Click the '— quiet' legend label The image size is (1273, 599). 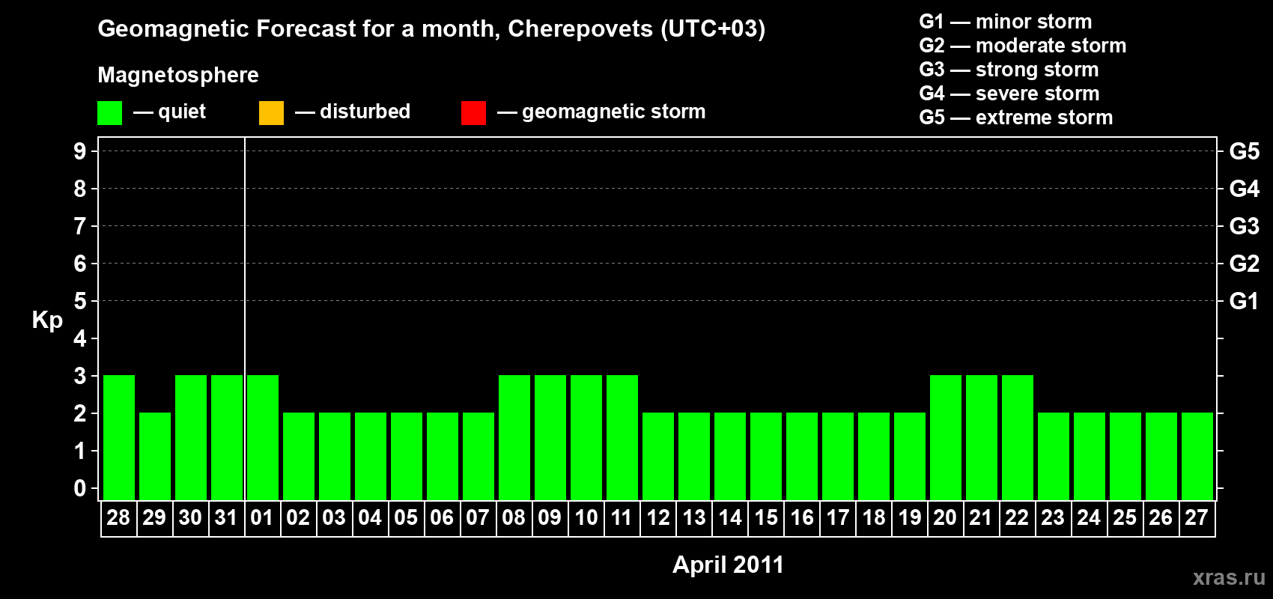tap(169, 112)
